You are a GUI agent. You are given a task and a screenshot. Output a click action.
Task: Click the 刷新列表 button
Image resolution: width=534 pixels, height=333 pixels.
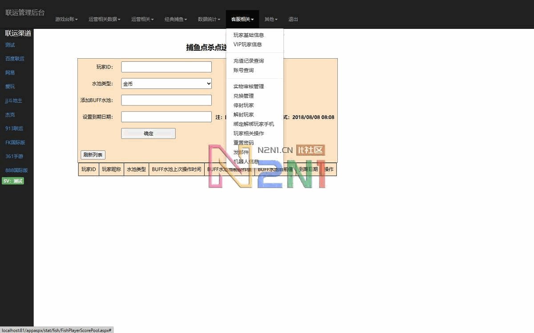tap(92, 155)
